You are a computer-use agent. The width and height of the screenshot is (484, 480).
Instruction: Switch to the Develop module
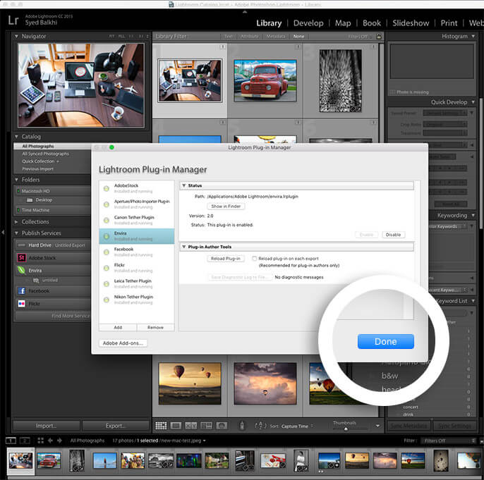coord(308,23)
